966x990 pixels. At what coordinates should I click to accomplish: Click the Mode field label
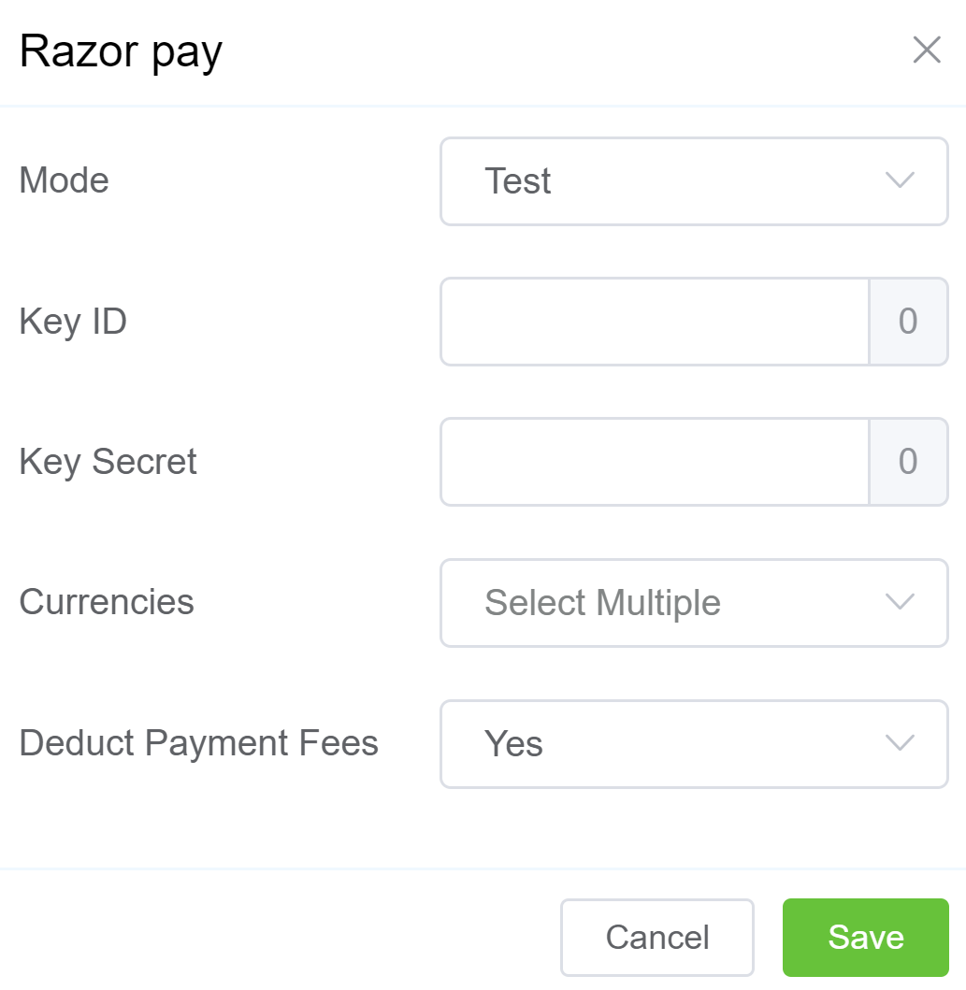point(64,180)
